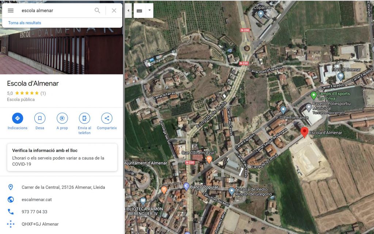Toggle the on-screen keyboard input tool
Screen dimensions: 374x234
pyautogui.click(x=140, y=11)
